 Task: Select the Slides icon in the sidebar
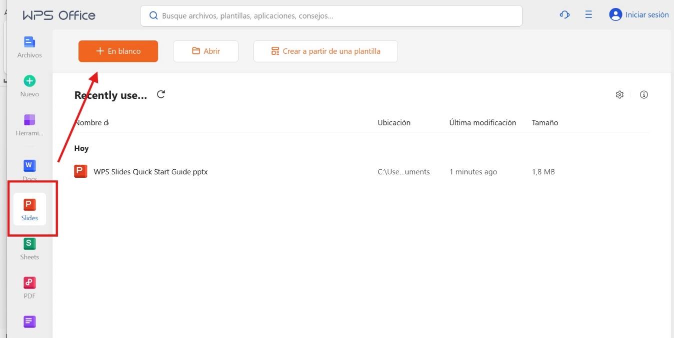[29, 208]
